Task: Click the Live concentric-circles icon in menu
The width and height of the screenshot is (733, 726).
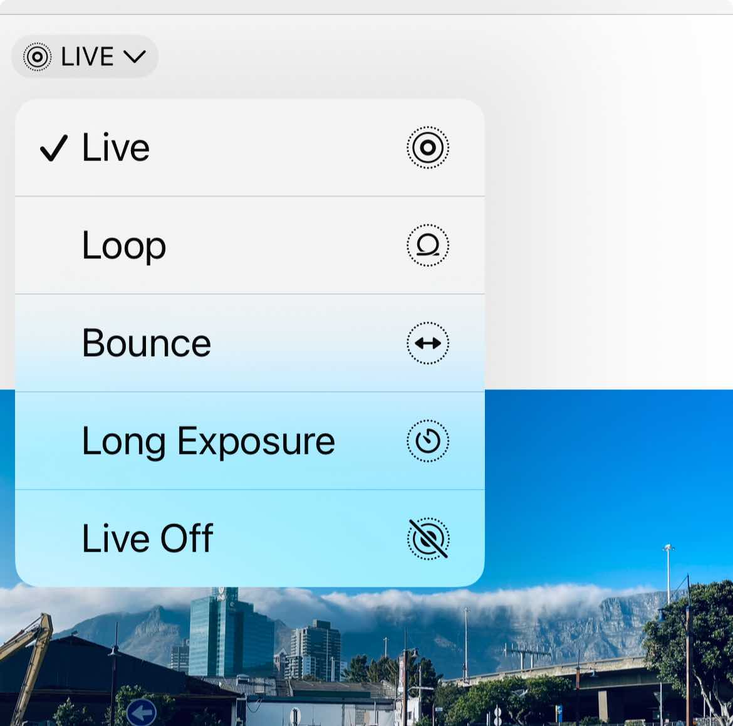Action: click(x=428, y=148)
